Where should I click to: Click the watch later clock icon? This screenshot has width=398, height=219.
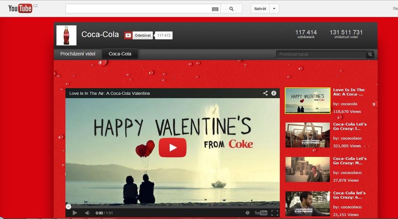(248, 213)
